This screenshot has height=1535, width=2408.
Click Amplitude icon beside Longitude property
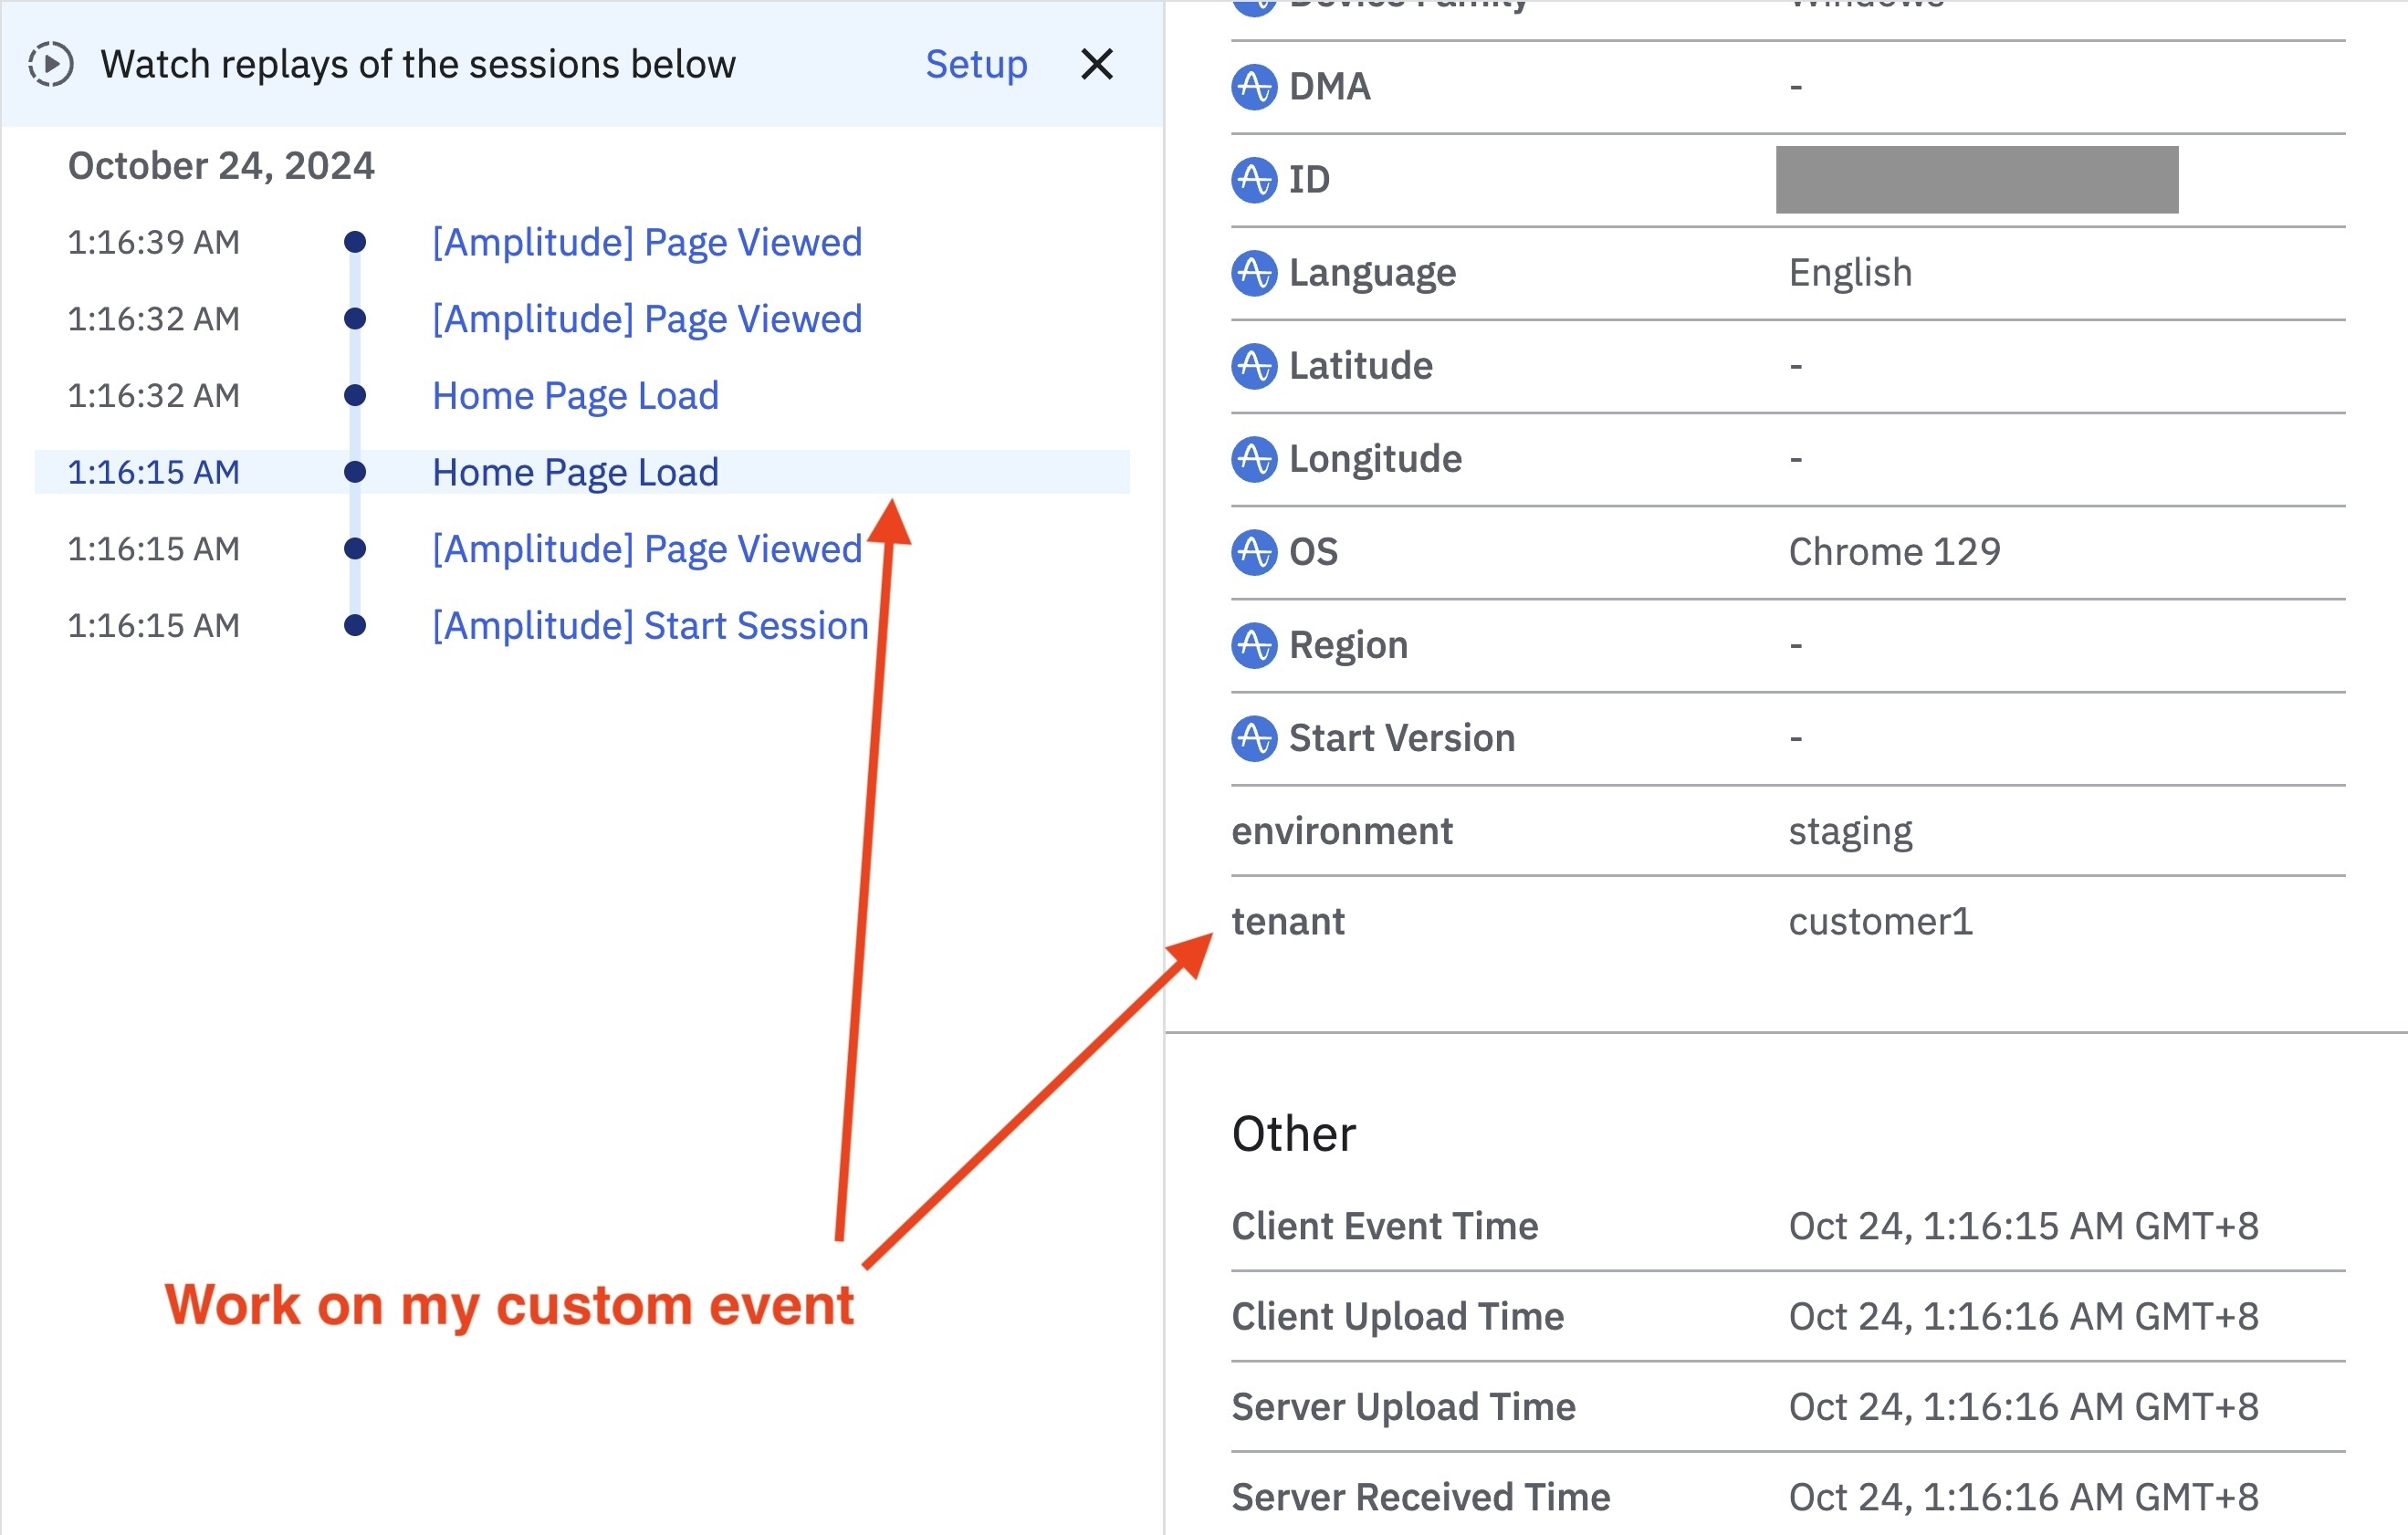pyautogui.click(x=1253, y=459)
